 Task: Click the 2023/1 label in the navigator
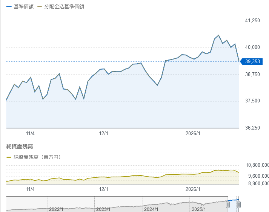click(x=104, y=209)
